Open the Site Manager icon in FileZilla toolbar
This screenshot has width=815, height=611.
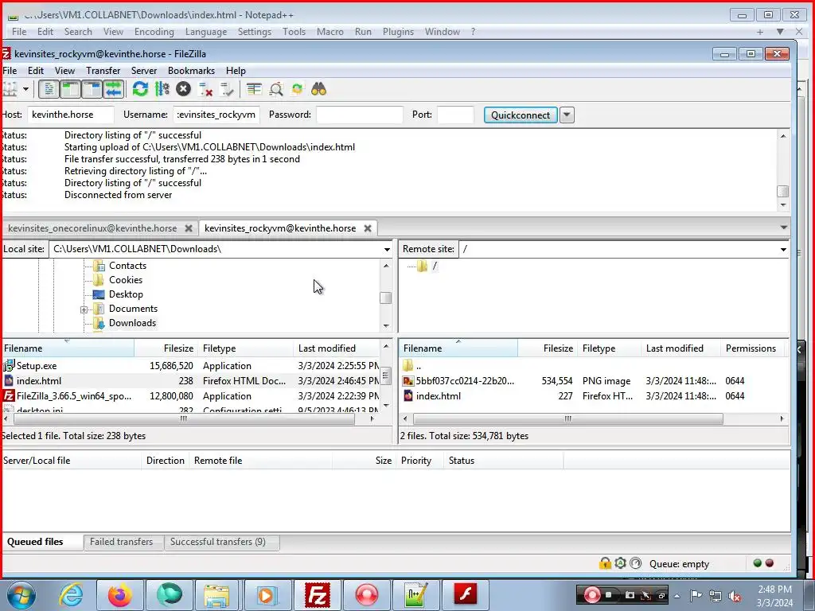pyautogui.click(x=10, y=89)
